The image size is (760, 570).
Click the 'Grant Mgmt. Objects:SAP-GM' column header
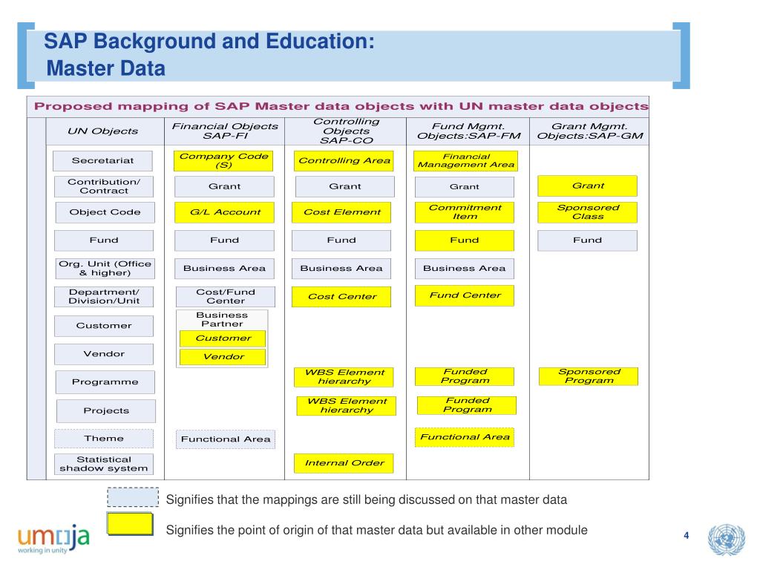(x=590, y=131)
